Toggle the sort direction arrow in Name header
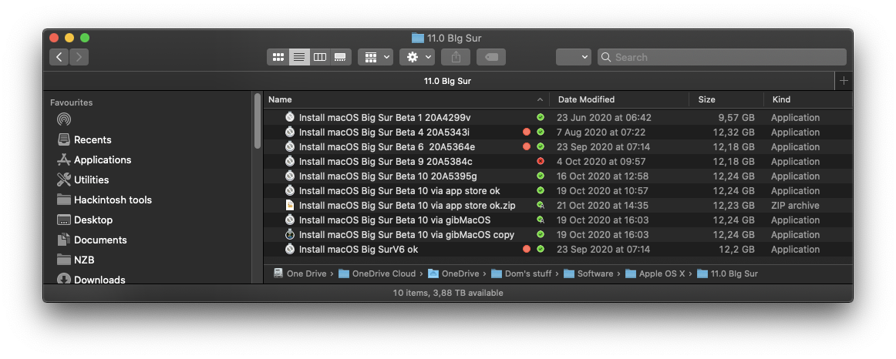This screenshot has height=359, width=896. tap(540, 100)
